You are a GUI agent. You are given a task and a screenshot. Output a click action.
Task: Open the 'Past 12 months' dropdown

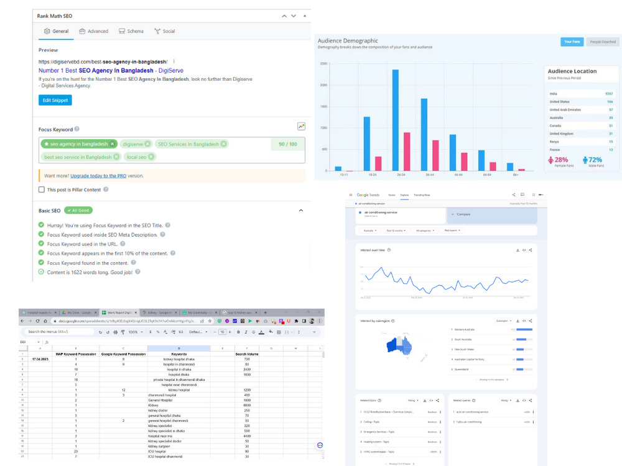396,231
